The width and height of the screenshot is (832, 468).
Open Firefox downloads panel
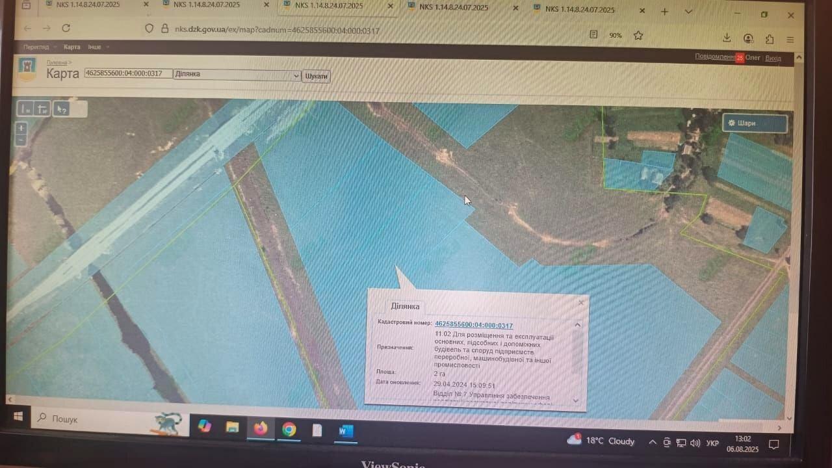click(x=727, y=38)
